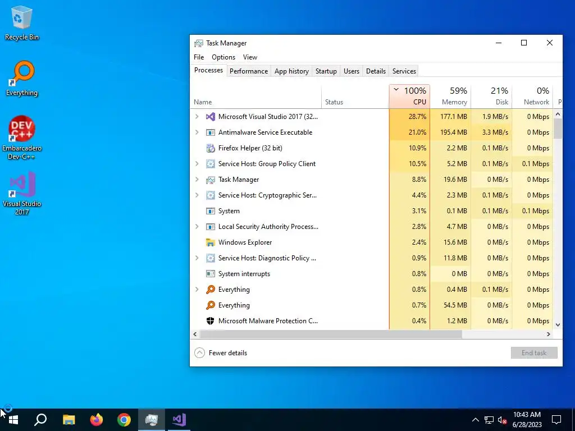Sort processes by Name column header
This screenshot has width=575, height=431.
255,97
